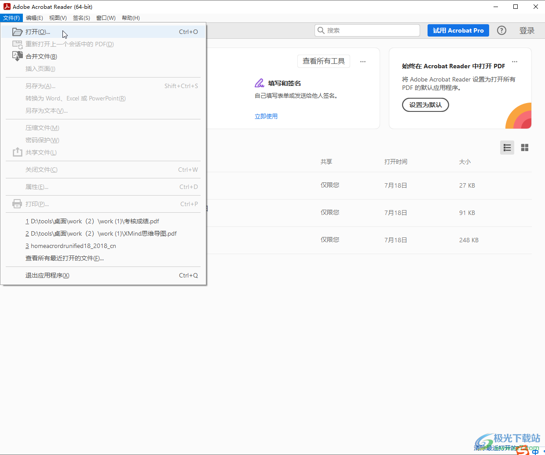Open recent file homeacrordrunified18_2018_cn
Image resolution: width=545 pixels, height=455 pixels.
click(103, 246)
